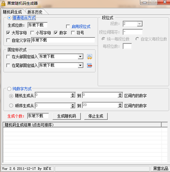The width and height of the screenshot is (170, 172).
Task: Select the 纯数字方式 radio button
Action: (x=9, y=89)
